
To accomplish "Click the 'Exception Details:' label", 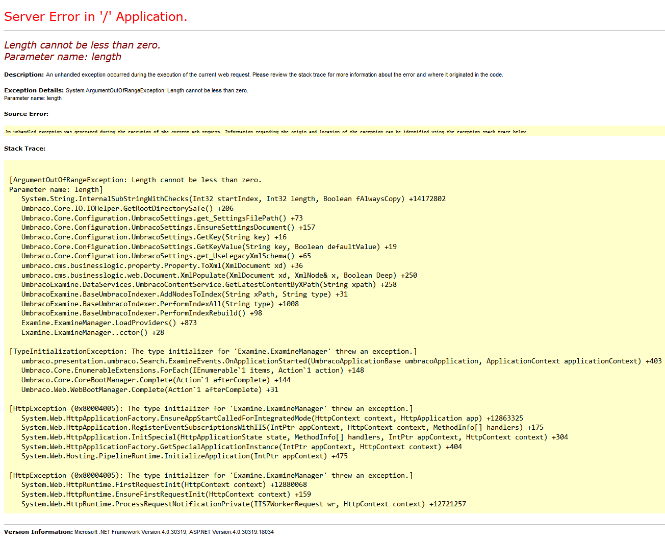I will click(x=34, y=90).
